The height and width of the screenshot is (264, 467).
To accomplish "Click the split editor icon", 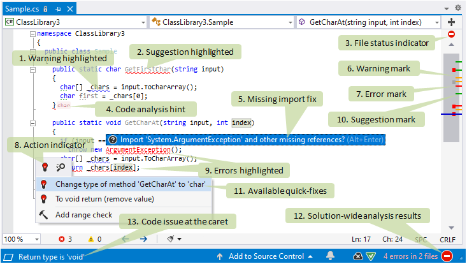I will [x=451, y=22].
